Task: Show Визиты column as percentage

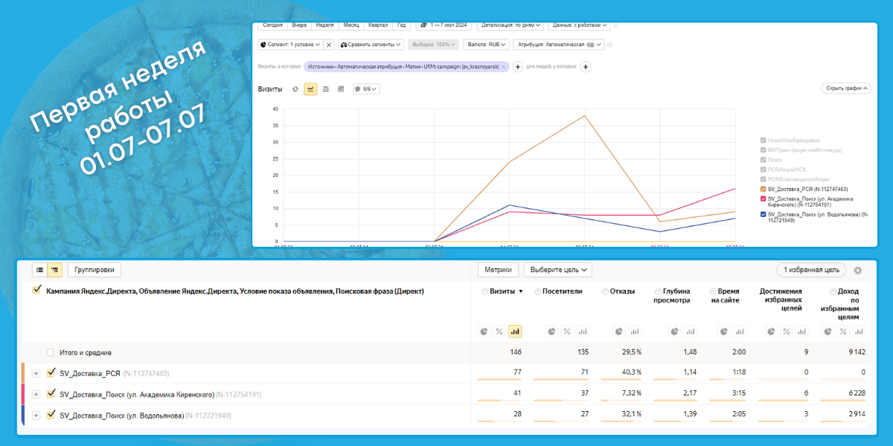Action: click(x=499, y=332)
